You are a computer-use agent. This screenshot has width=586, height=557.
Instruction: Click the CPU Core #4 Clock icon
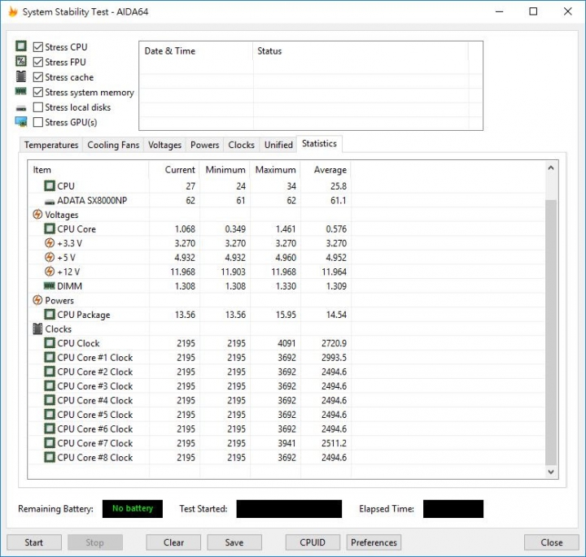point(50,400)
